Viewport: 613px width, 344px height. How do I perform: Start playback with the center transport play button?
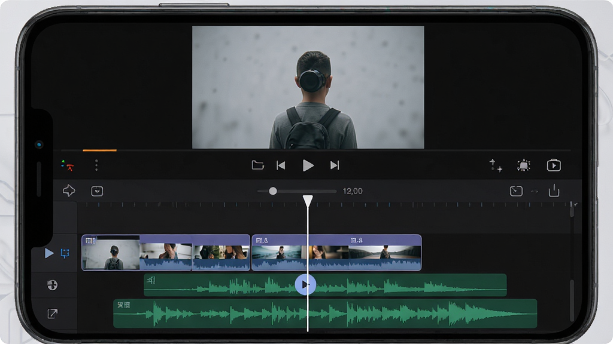(308, 166)
